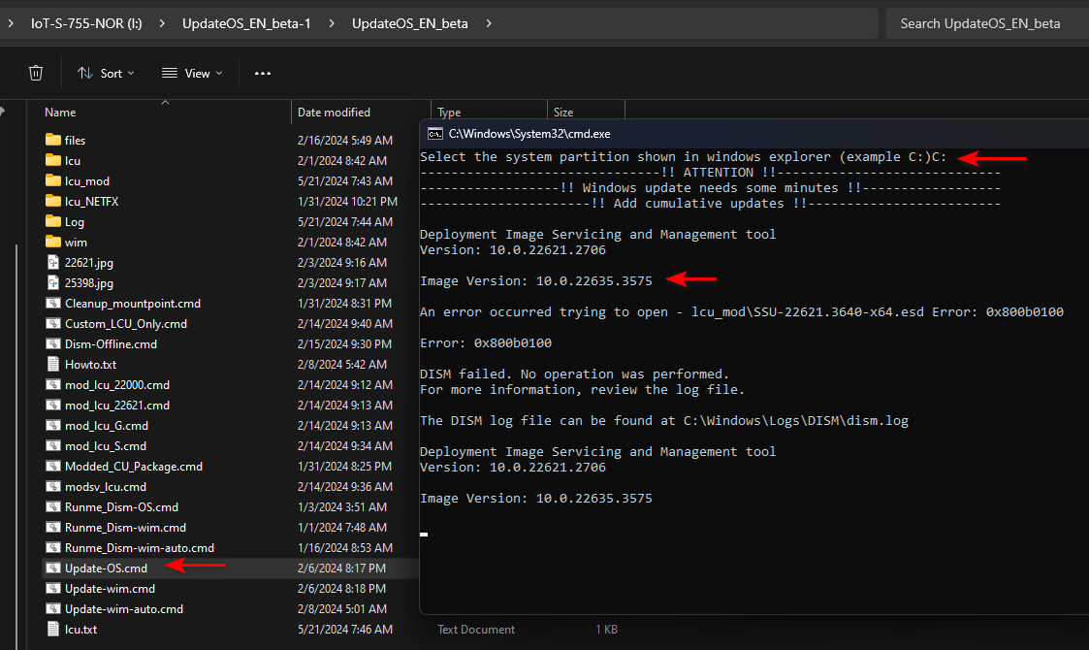Image resolution: width=1089 pixels, height=650 pixels.
Task: Click file name Howto.txt
Action: 90,364
